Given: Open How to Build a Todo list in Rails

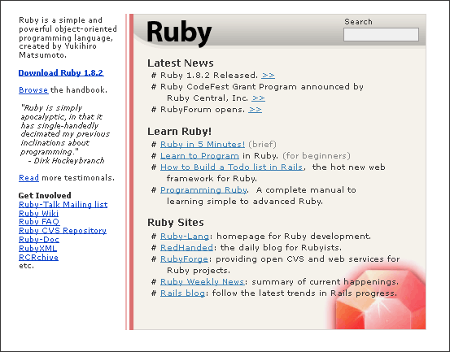Looking at the screenshot, I should (x=232, y=167).
